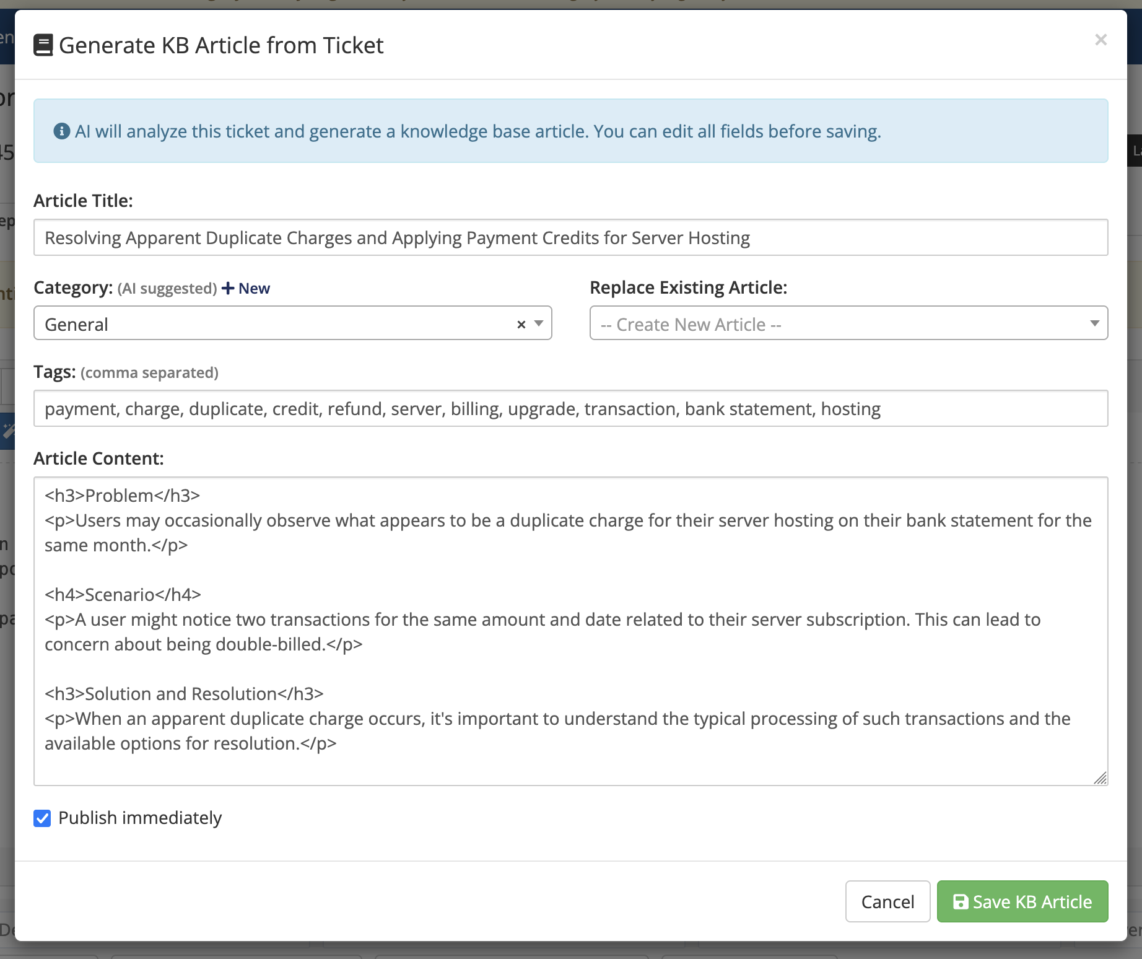Image resolution: width=1142 pixels, height=959 pixels.
Task: Expand the Replace Existing Article dropdown
Action: [848, 323]
